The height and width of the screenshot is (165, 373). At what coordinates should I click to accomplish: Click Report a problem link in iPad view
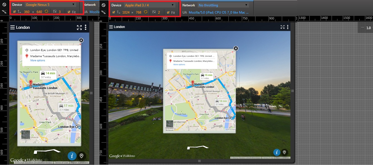click(282, 158)
